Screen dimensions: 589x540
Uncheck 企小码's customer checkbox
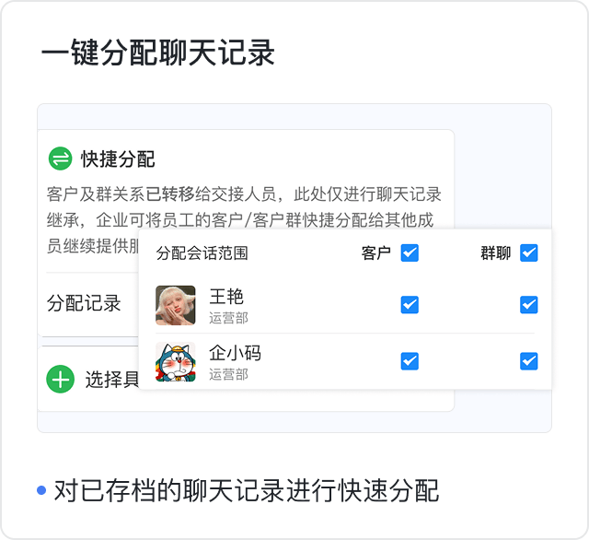[x=410, y=361]
